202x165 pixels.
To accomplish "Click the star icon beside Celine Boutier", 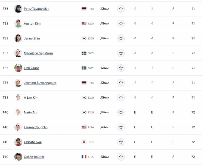I will 121,157.
